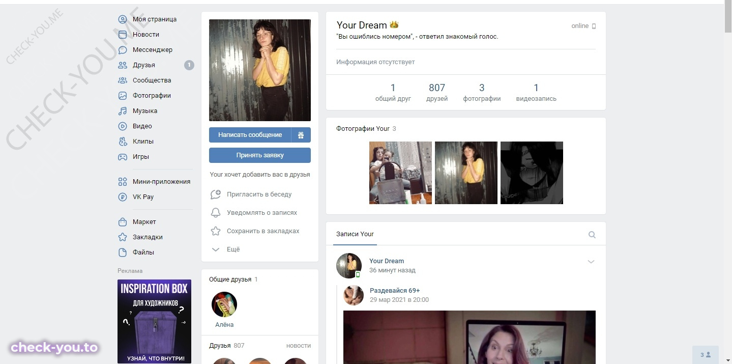Switch to the Записи Your tab
Screen dimensions: 732x364
coord(355,234)
